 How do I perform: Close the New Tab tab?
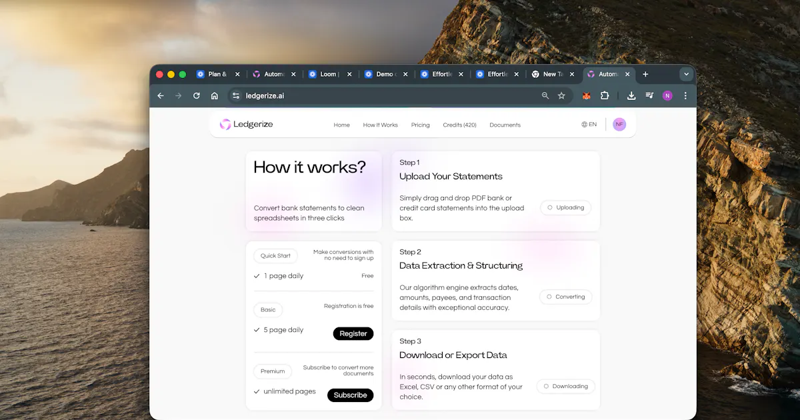[x=573, y=74]
